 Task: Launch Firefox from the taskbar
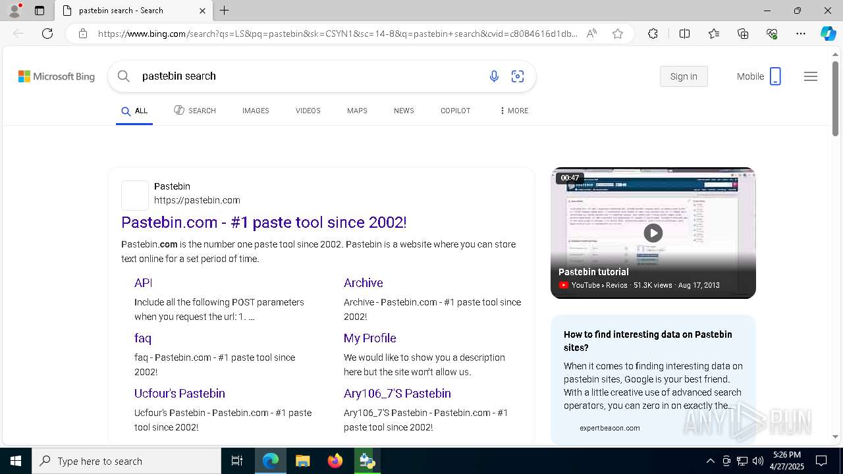[335, 461]
